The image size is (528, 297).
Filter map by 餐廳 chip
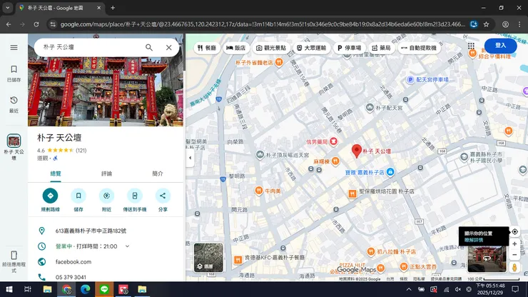206,48
